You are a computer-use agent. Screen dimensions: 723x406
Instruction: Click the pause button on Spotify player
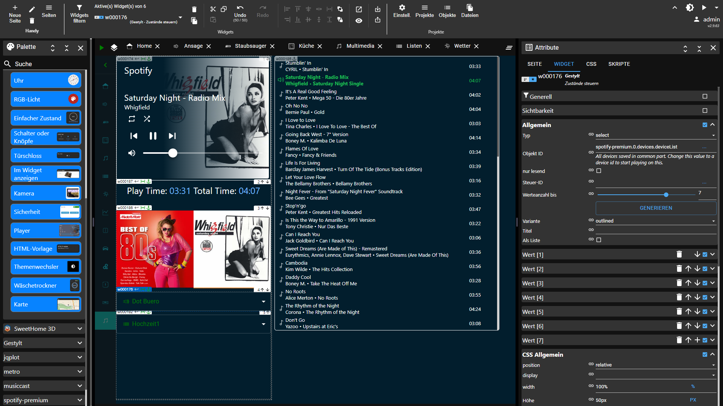click(153, 136)
